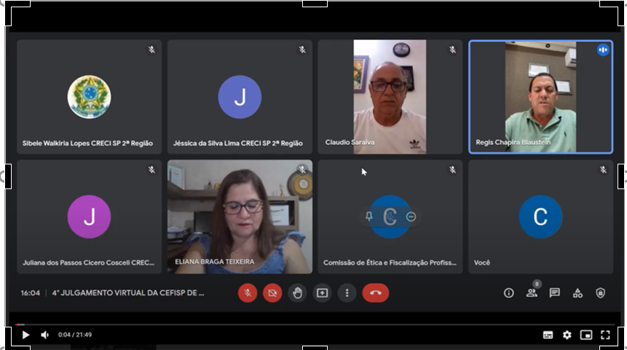
Task: Pin the Comissão de Ética participant tile
Action: [369, 216]
